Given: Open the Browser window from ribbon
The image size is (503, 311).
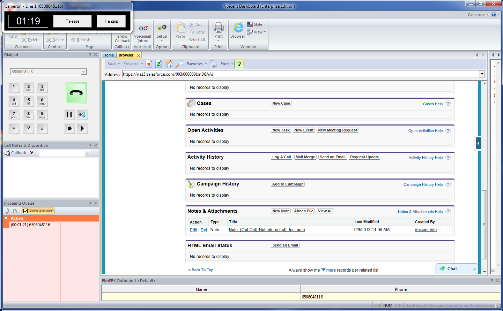Looking at the screenshot, I should (238, 30).
